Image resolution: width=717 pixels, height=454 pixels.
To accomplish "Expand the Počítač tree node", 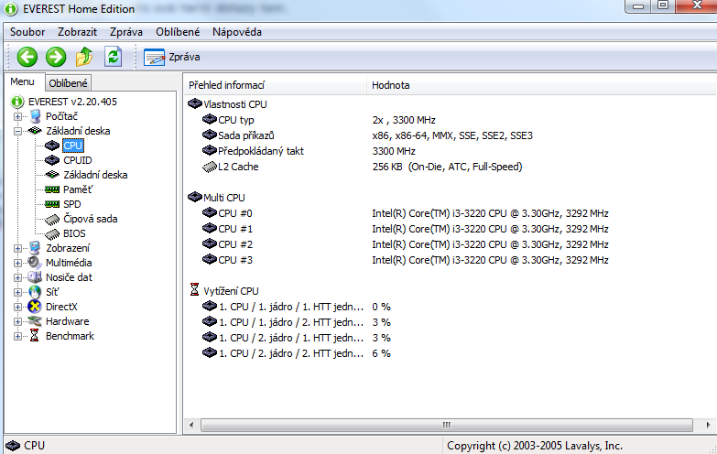I will pos(17,116).
